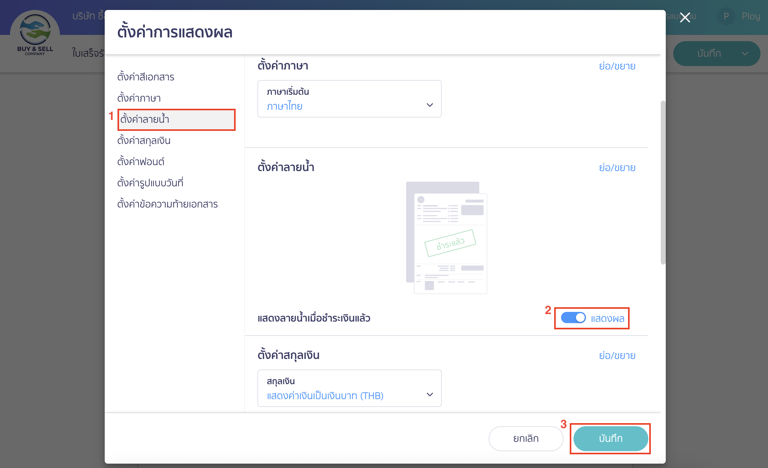Click the บันทึก save button
Viewport: 768px width, 468px height.
coord(610,438)
